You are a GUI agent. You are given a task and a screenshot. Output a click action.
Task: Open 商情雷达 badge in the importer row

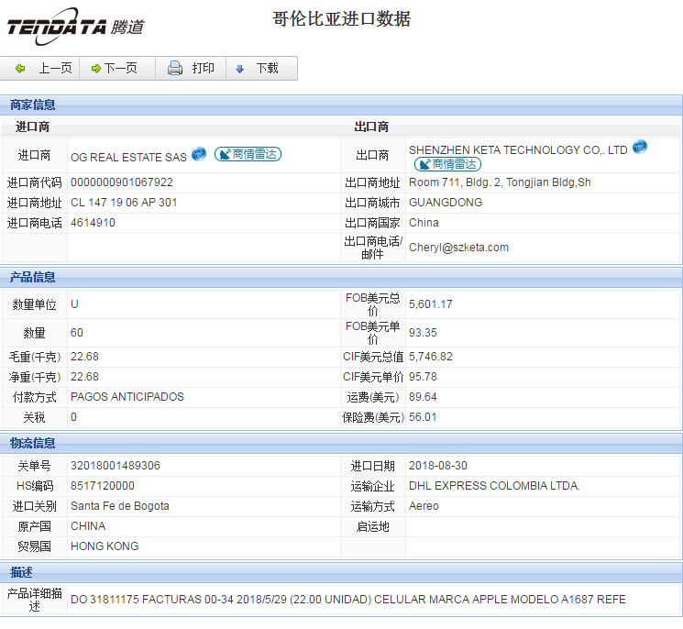(x=248, y=155)
